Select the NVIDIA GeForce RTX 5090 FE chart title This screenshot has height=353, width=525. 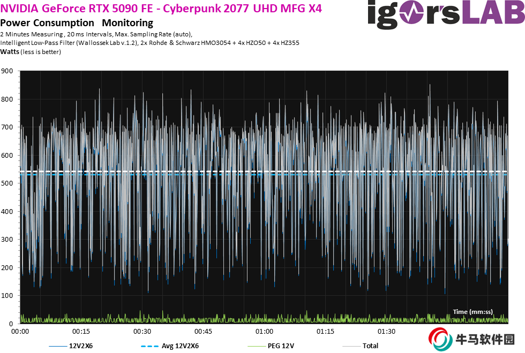[161, 10]
